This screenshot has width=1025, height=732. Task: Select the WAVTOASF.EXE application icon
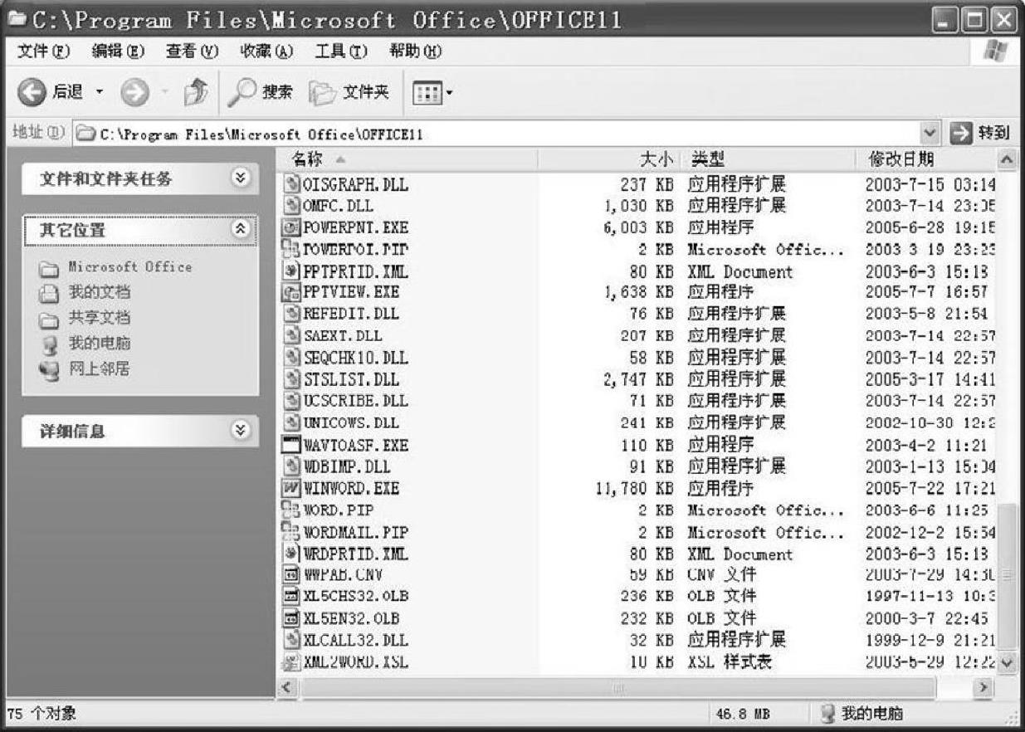click(291, 445)
